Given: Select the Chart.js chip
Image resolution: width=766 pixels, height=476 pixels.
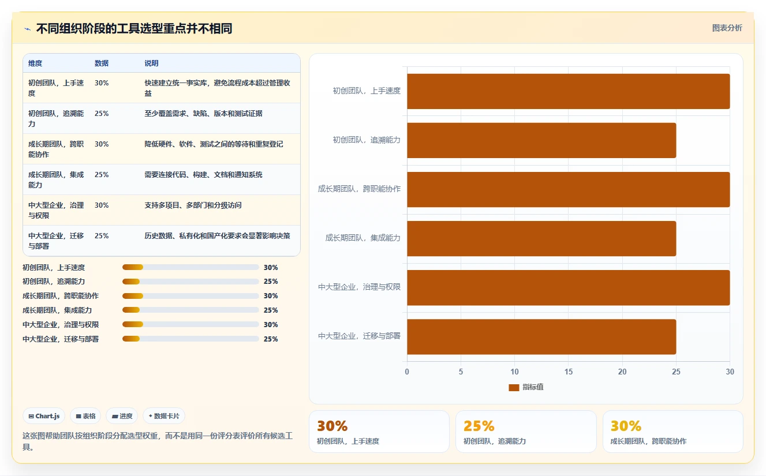Looking at the screenshot, I should [44, 416].
